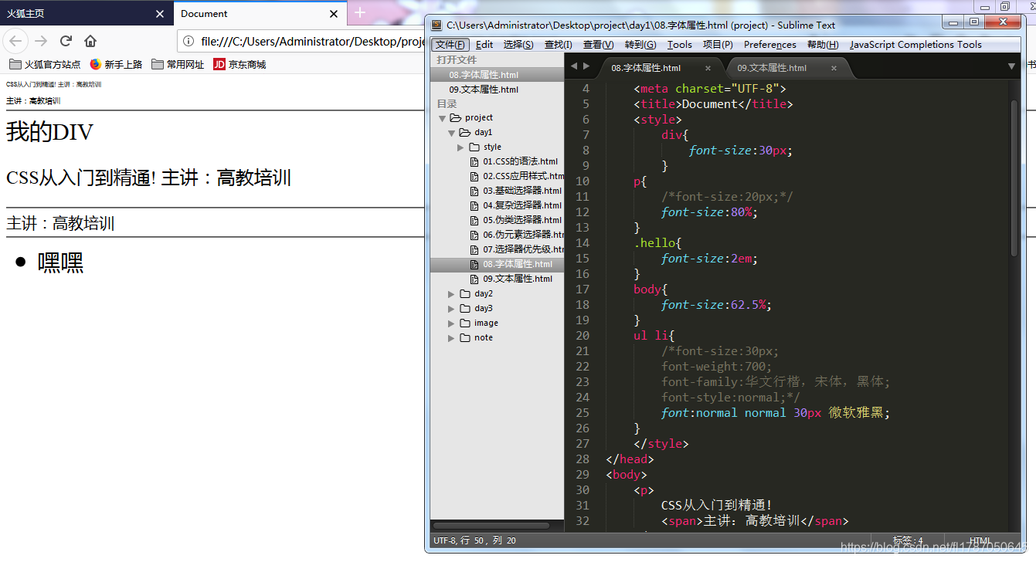Open the 选择(S) menu
Viewport: 1036px width, 562px height.
[x=518, y=45]
